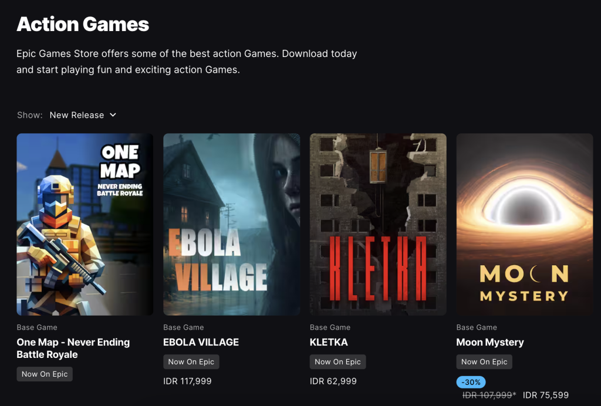Viewport: 601px width, 406px height.
Task: Click Now On Epic badge under KLETKA
Action: 337,362
